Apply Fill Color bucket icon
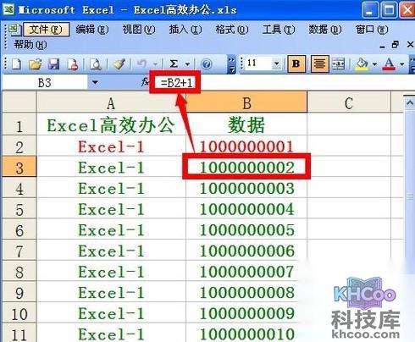Viewport: 415px width, 342px height. pyautogui.click(x=362, y=64)
